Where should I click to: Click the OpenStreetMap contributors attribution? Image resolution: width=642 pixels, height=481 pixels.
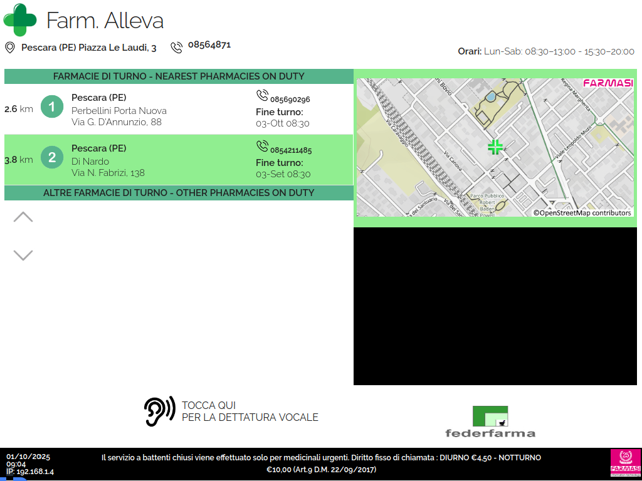582,213
